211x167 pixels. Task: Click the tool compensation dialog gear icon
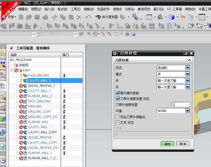[x=115, y=54]
